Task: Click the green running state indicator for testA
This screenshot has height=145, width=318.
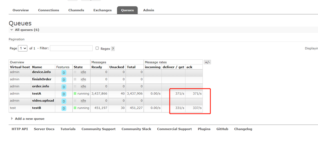Action: [x=75, y=94]
